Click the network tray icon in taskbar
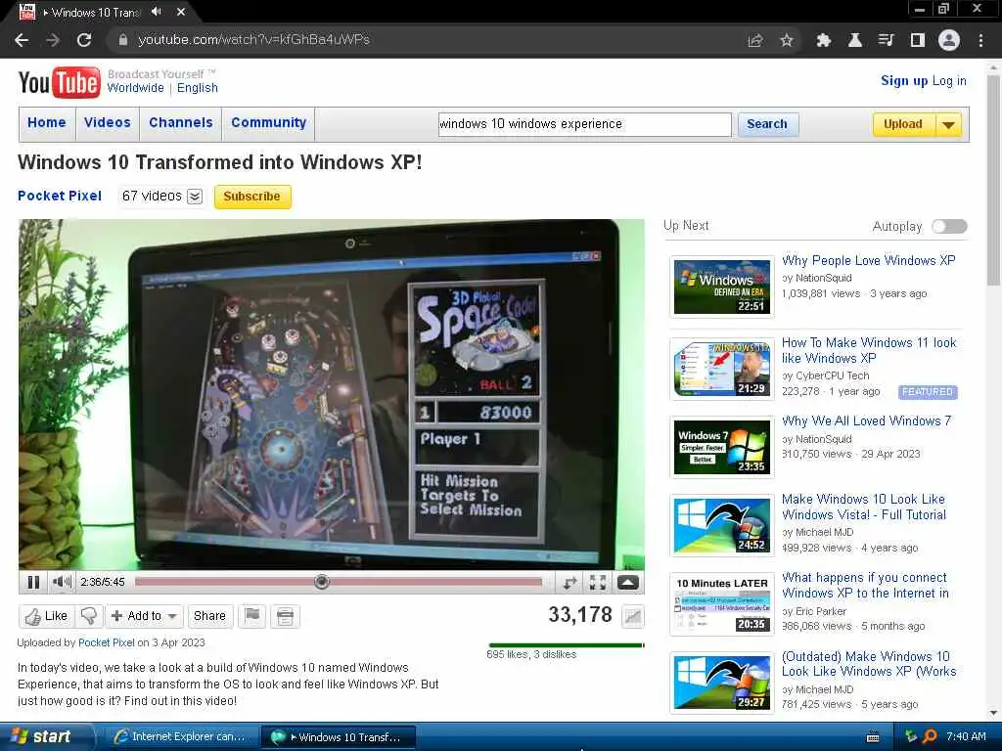 pyautogui.click(x=911, y=736)
